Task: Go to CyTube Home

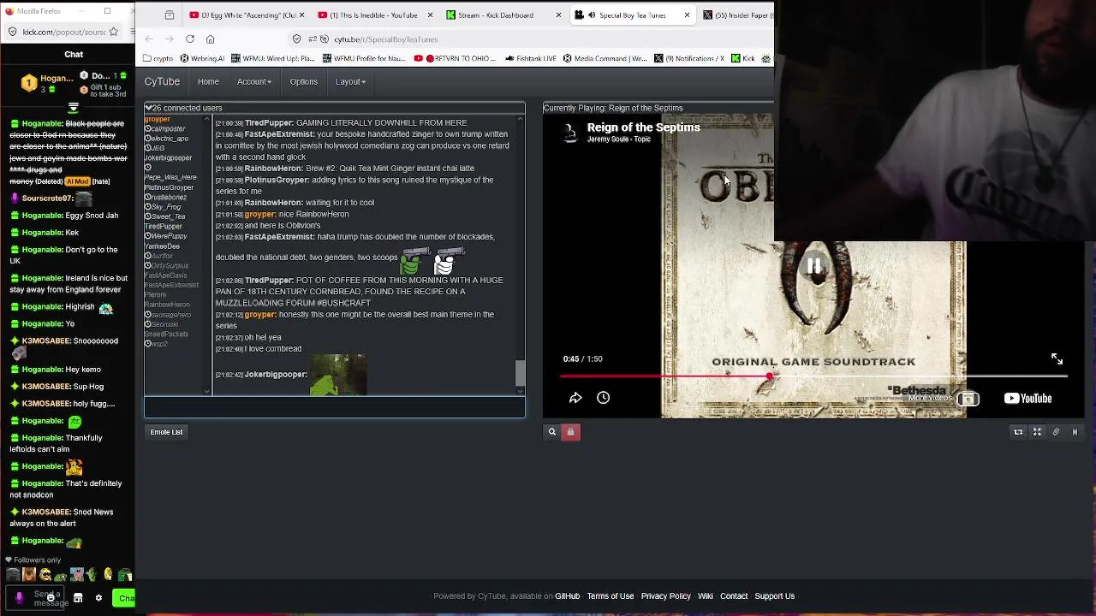Action: tap(208, 81)
